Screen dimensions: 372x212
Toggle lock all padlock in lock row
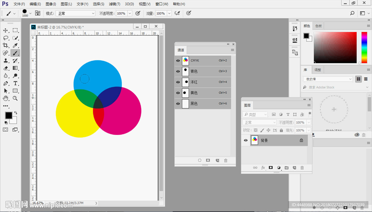click(282, 130)
